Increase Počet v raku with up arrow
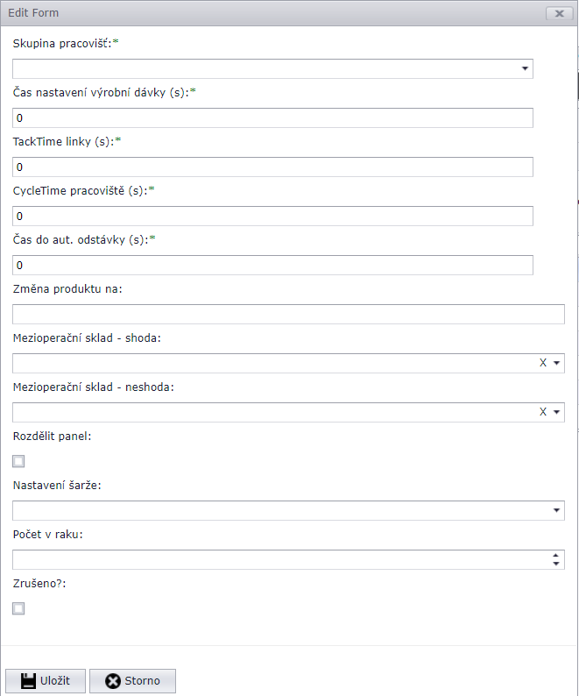 556,555
